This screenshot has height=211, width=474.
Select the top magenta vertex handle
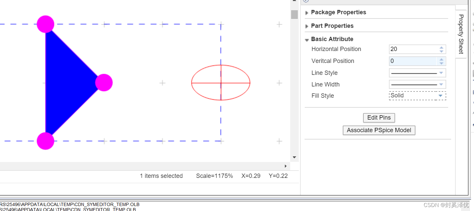click(45, 24)
